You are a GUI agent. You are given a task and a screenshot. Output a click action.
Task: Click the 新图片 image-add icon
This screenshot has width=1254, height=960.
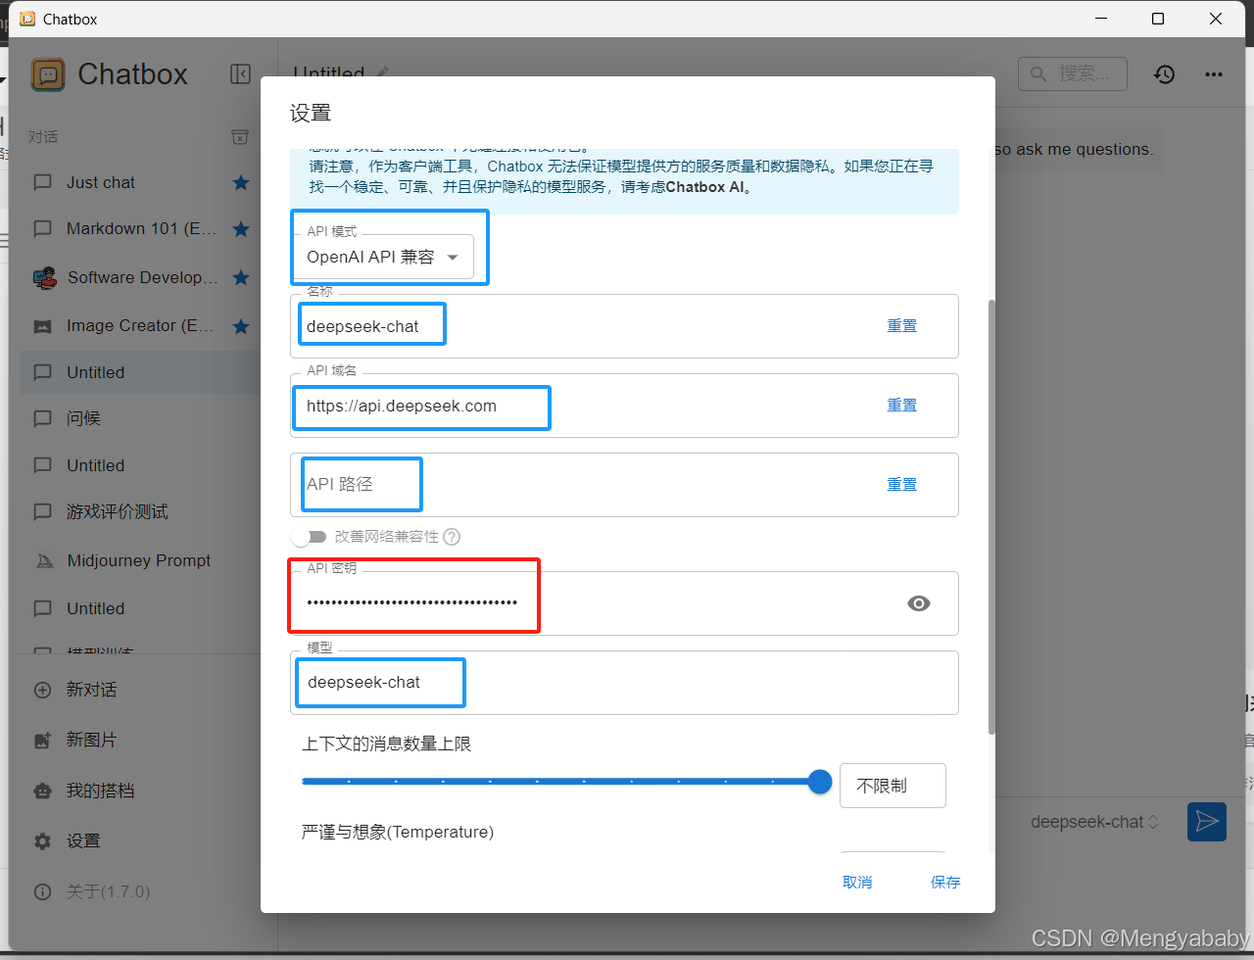(43, 741)
